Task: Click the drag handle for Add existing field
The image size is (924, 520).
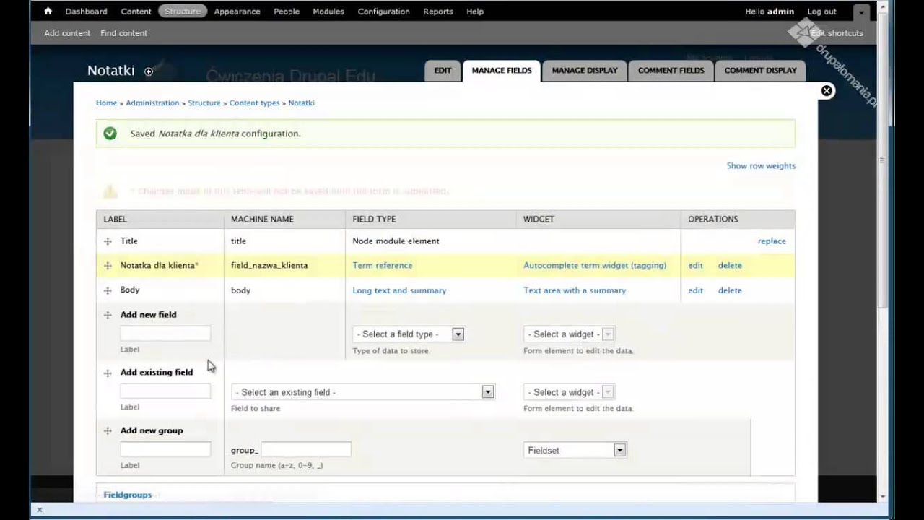Action: (108, 373)
